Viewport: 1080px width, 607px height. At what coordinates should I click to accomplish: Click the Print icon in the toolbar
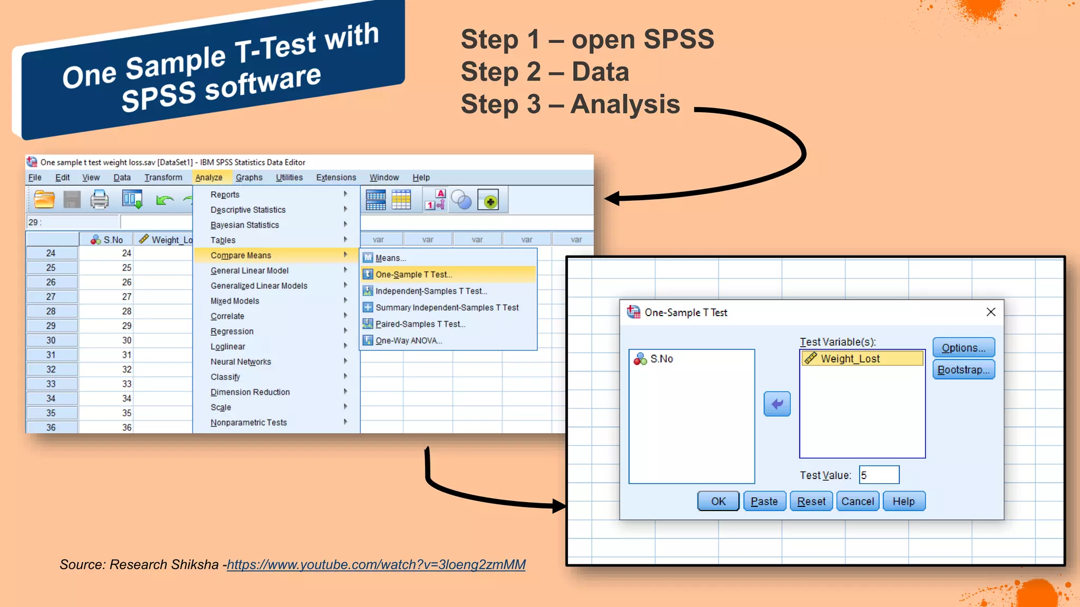(x=99, y=200)
